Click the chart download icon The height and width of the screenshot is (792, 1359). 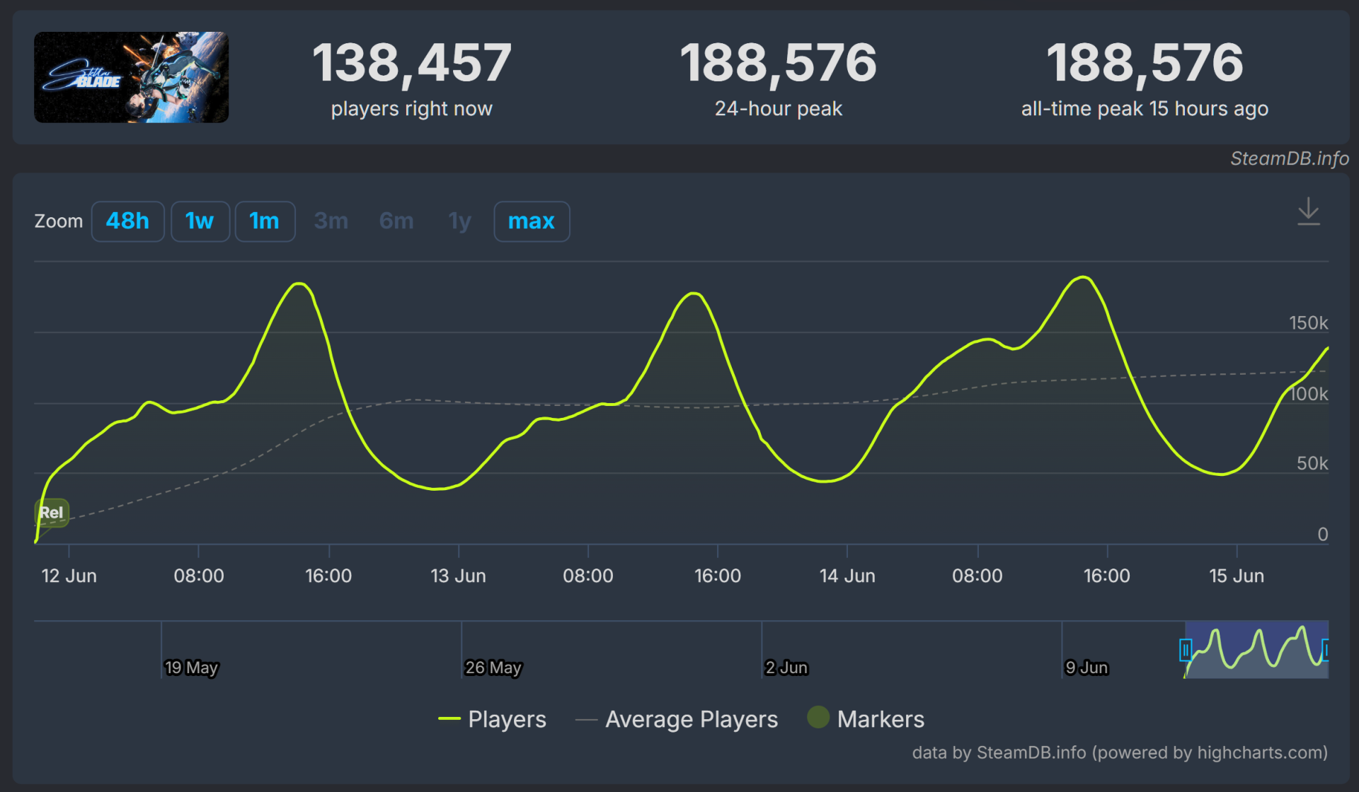click(x=1308, y=212)
